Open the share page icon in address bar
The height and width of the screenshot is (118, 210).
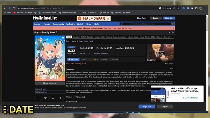tap(174, 8)
